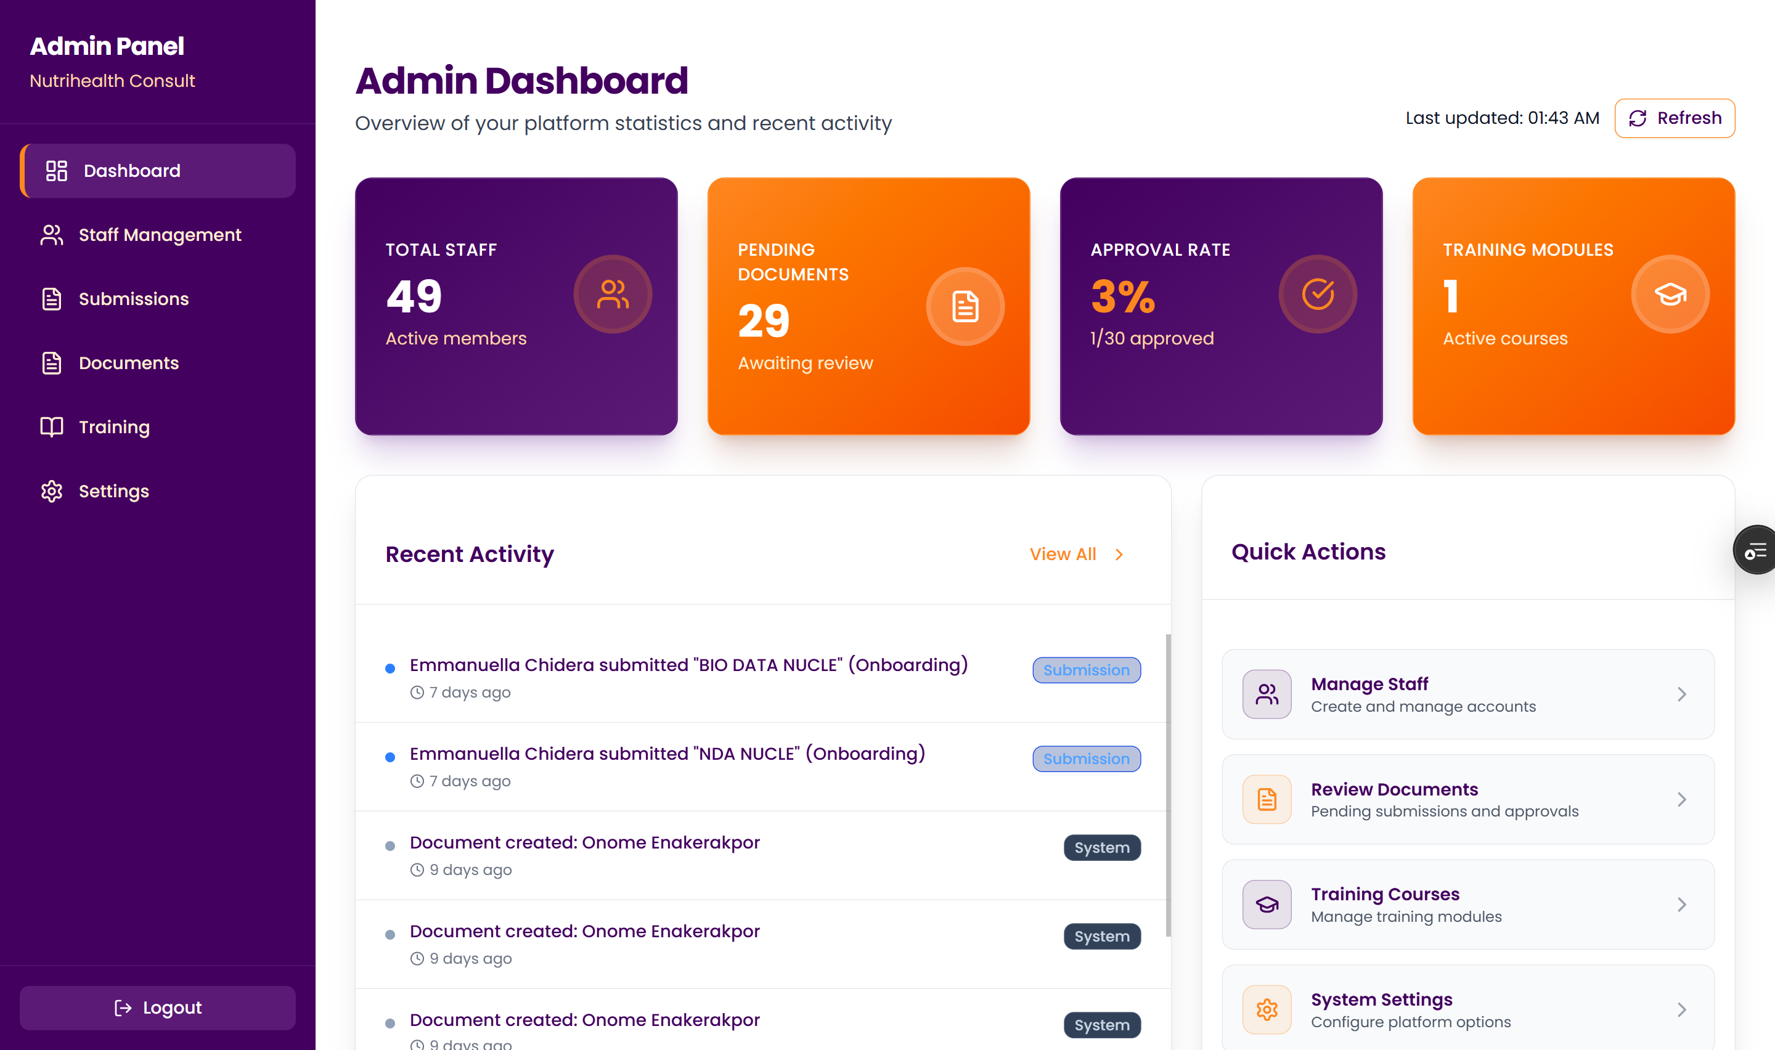Screen dimensions: 1775x1050
Task: Click the Training Modules 1 card
Action: pos(1573,306)
